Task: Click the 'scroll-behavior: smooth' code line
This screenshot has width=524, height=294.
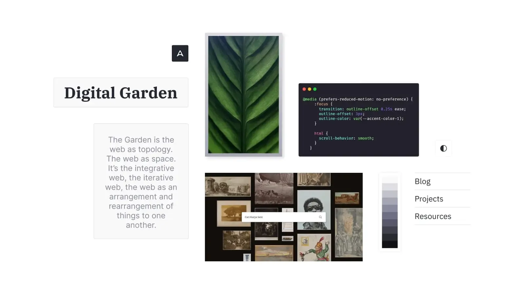Action: (346, 138)
